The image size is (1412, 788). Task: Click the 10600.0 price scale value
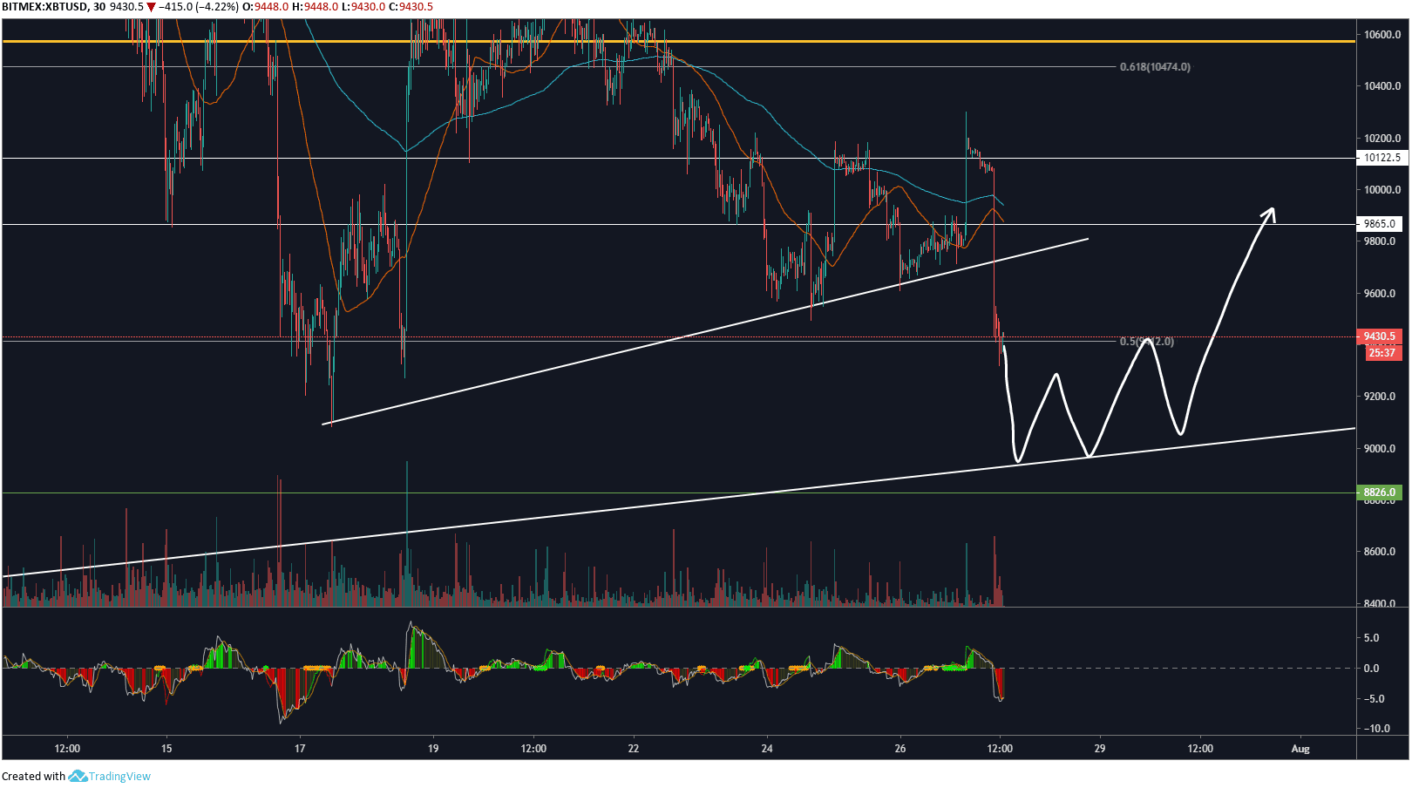pyautogui.click(x=1382, y=35)
